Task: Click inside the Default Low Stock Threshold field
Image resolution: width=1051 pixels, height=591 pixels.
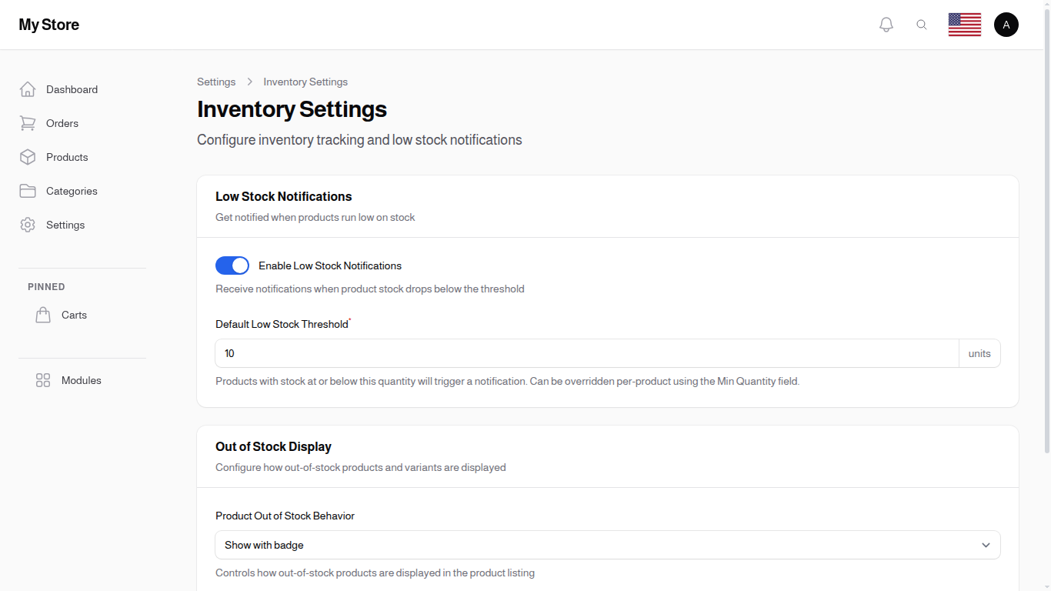Action: [539, 353]
